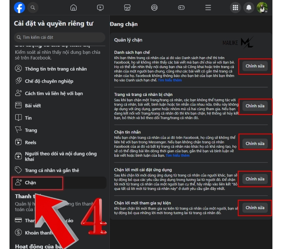The height and width of the screenshot is (249, 282).
Task: Open Chế độ chuyên nghiệp settings
Action: 49,81
